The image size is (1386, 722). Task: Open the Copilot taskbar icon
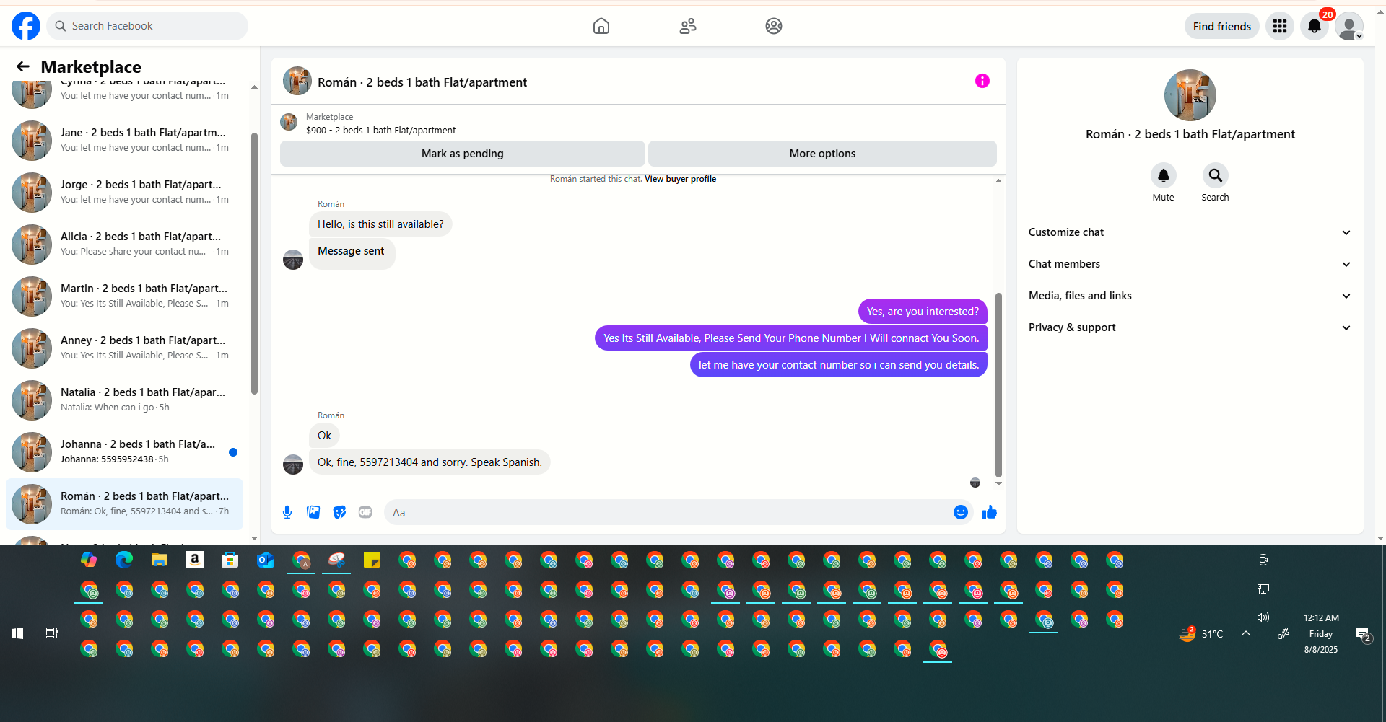point(89,560)
